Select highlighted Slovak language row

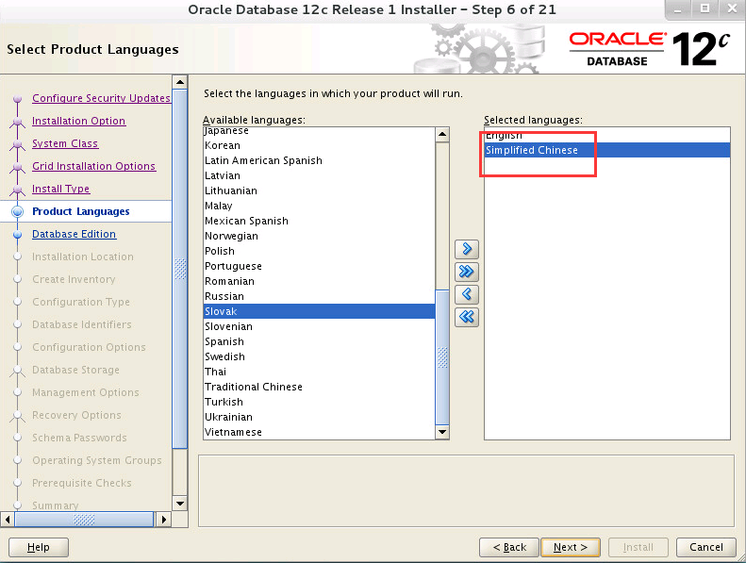click(319, 311)
